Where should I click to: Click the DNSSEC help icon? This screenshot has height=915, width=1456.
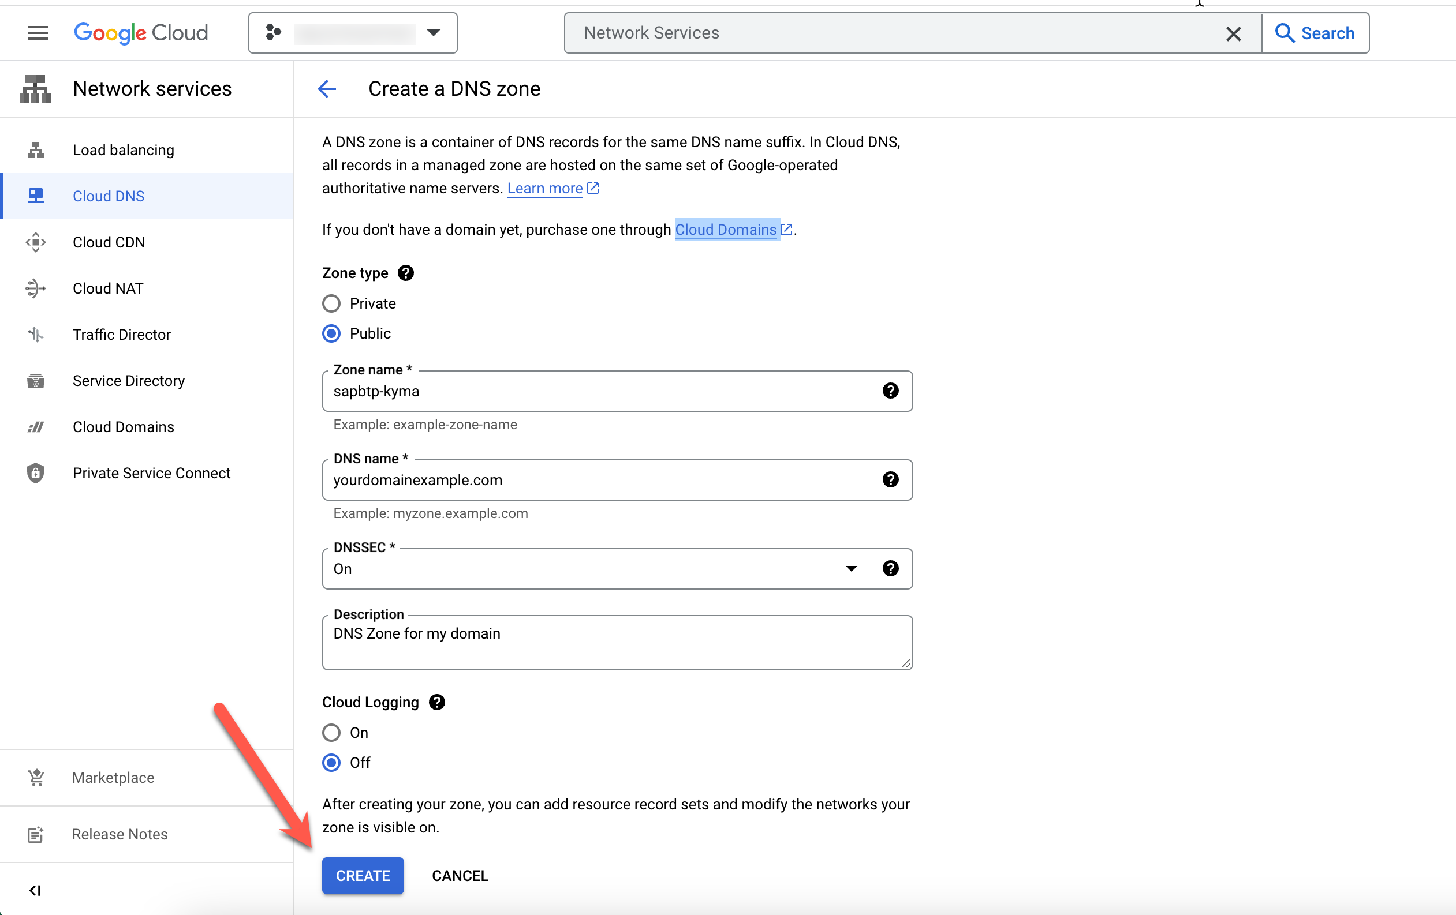890,569
